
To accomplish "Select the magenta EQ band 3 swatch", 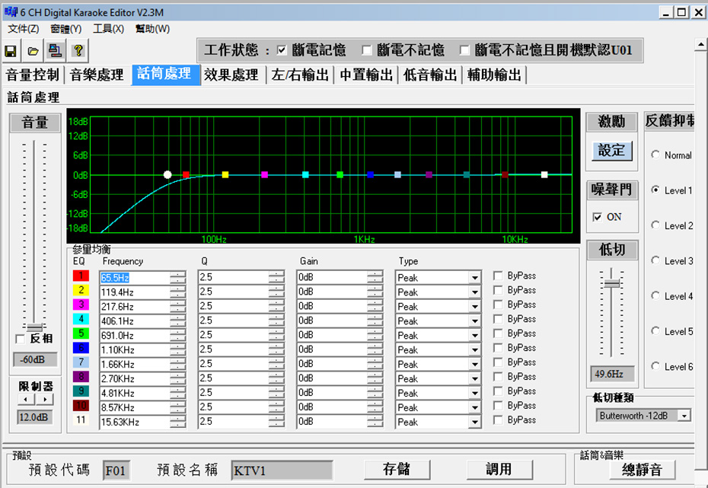I will [81, 305].
